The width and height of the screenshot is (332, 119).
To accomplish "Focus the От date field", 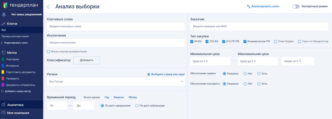I will (57, 106).
